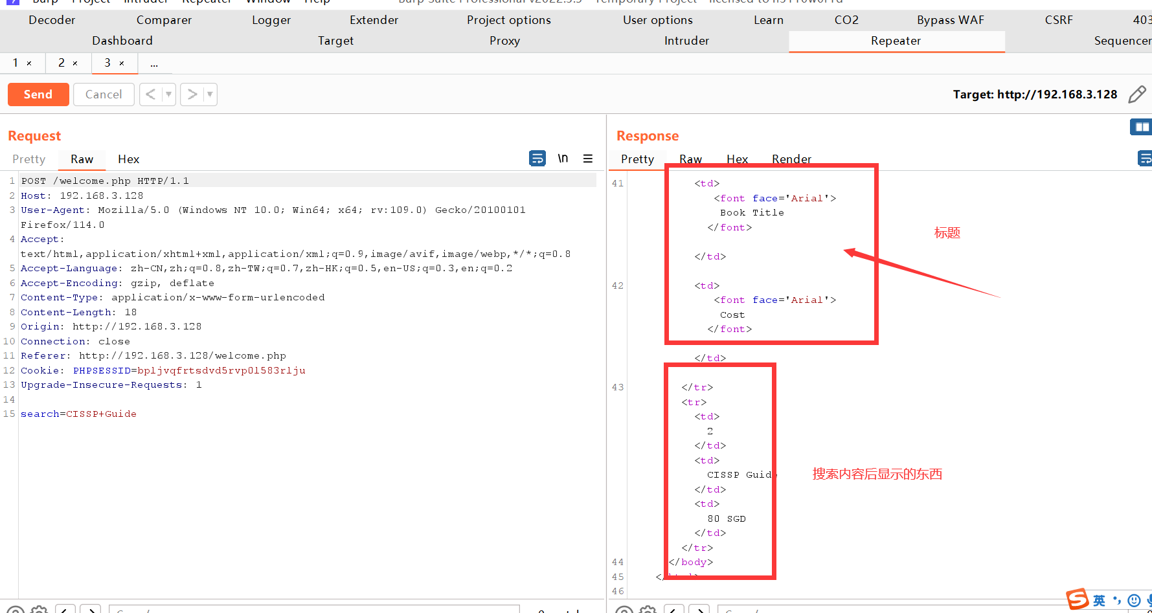1152x613 pixels.
Task: Switch Request view to Hex
Action: [x=129, y=159]
